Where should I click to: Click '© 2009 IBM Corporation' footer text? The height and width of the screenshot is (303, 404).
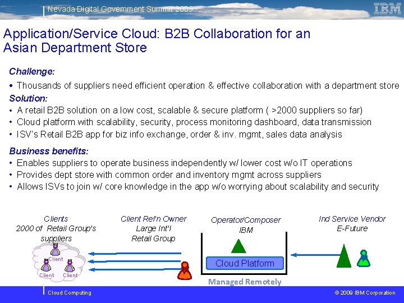coord(365,293)
